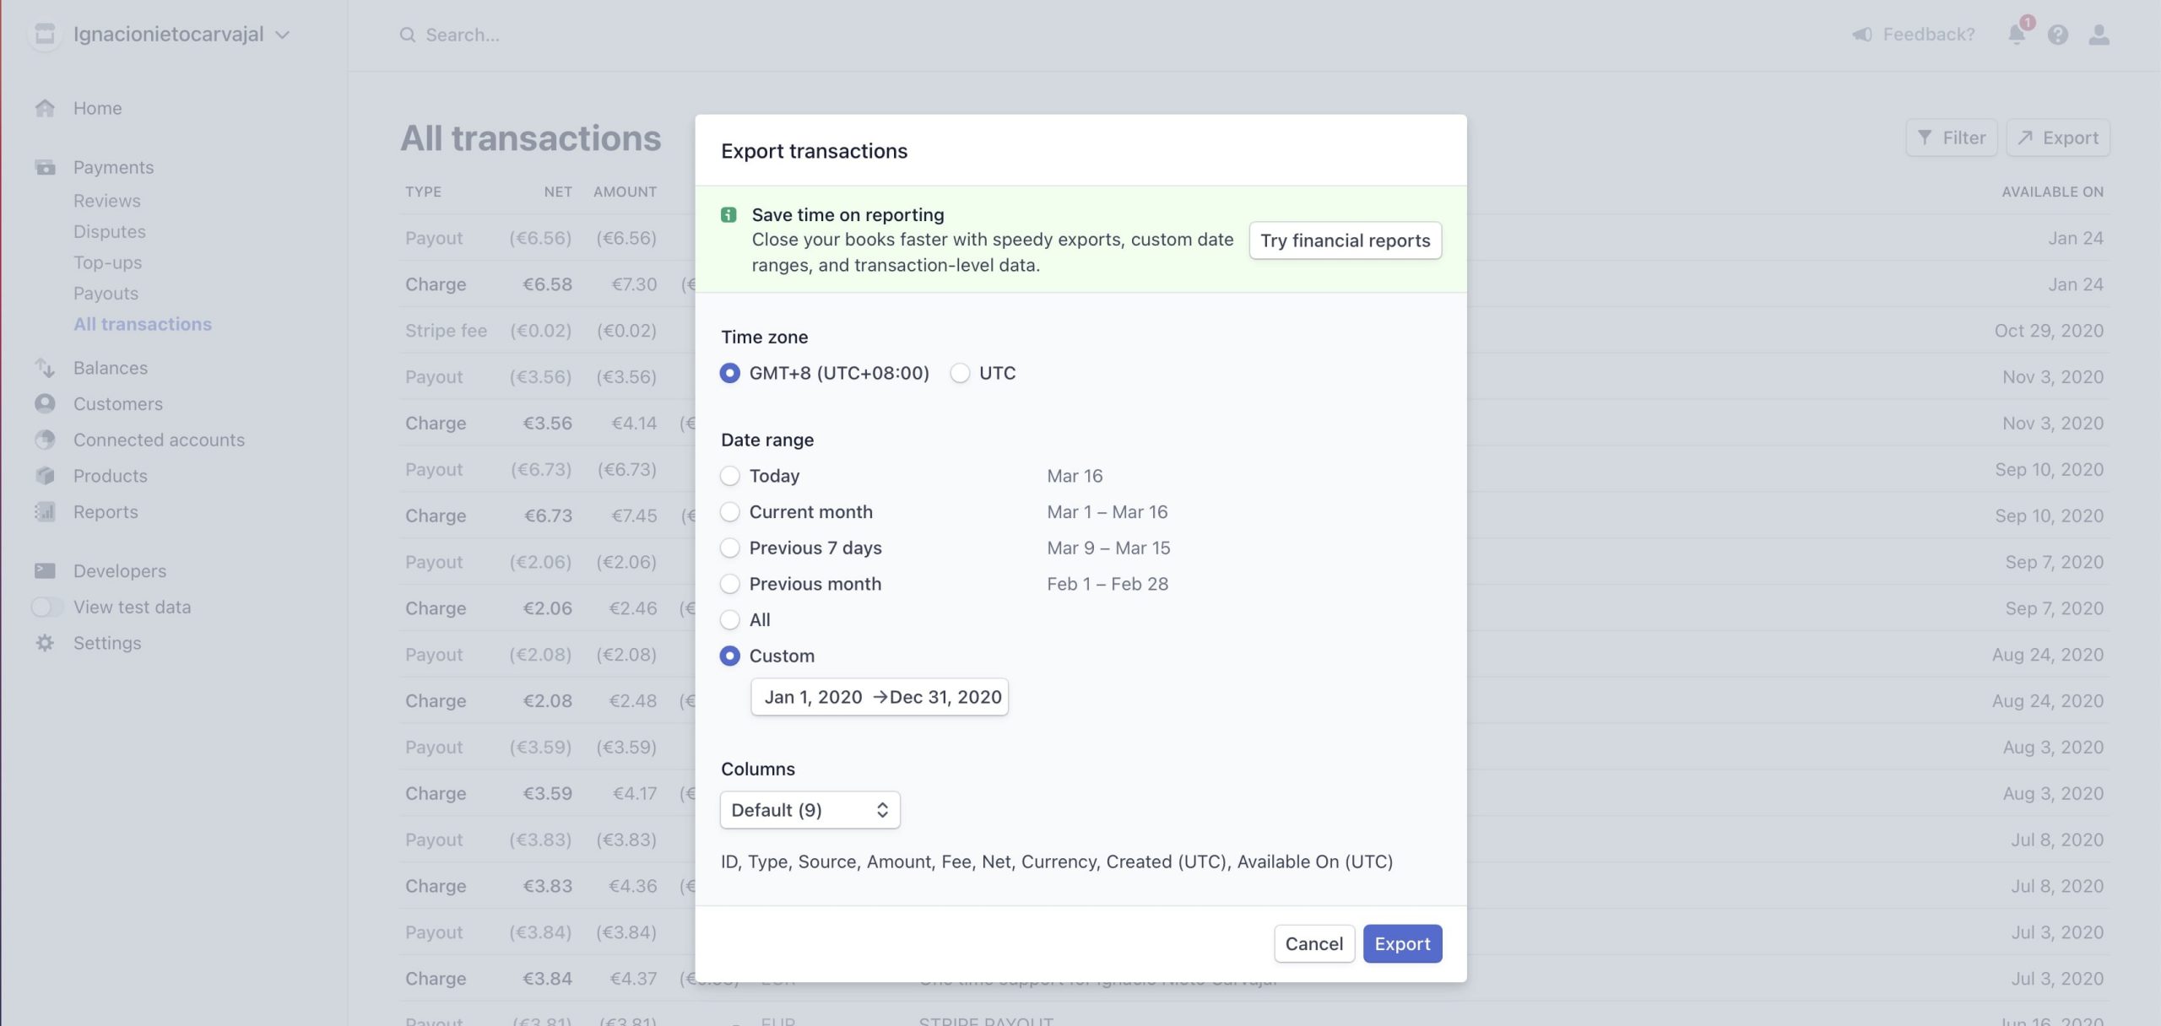Viewport: 2161px width, 1026px height.
Task: Select the Previous month date range
Action: (730, 584)
